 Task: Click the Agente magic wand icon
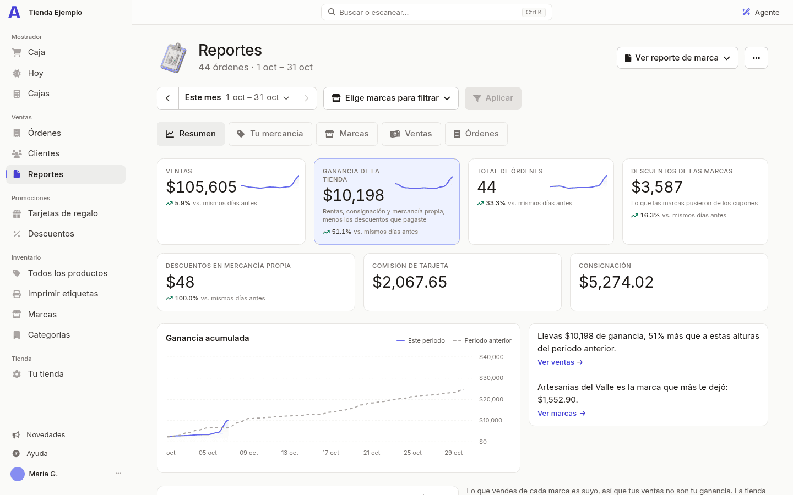[x=746, y=12]
